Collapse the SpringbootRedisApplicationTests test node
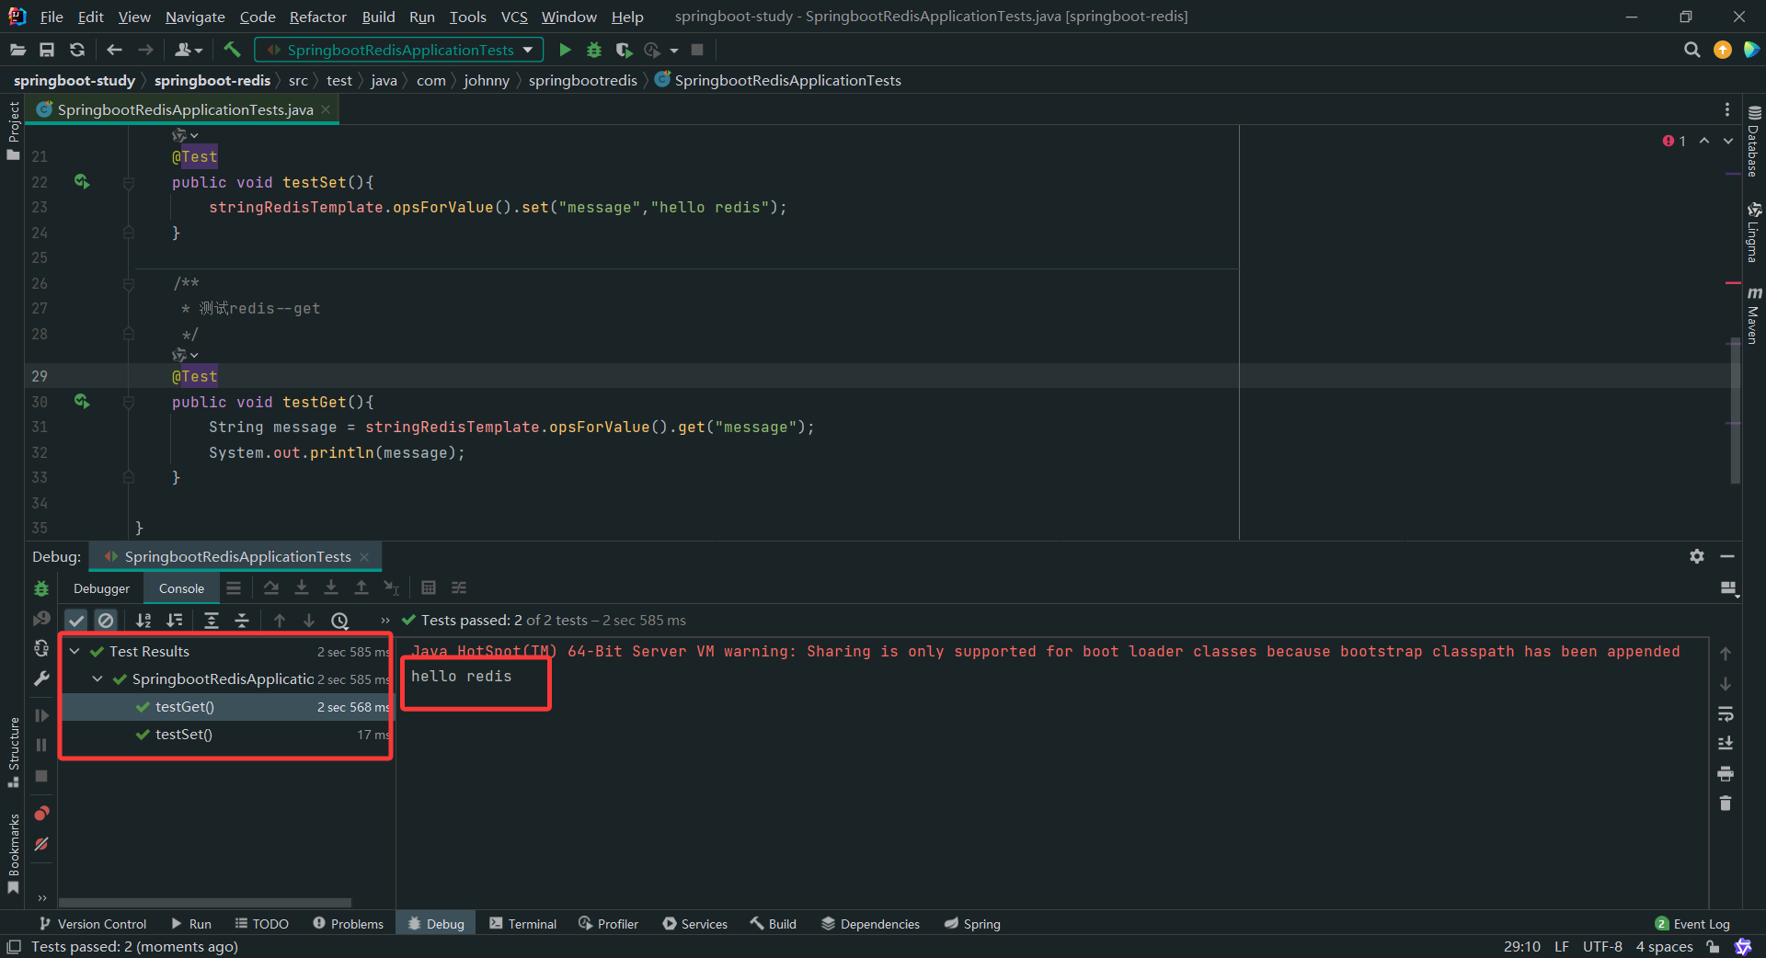The width and height of the screenshot is (1766, 958). (97, 679)
